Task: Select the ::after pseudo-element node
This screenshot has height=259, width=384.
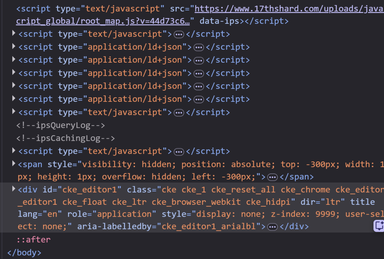Action: pos(33,239)
